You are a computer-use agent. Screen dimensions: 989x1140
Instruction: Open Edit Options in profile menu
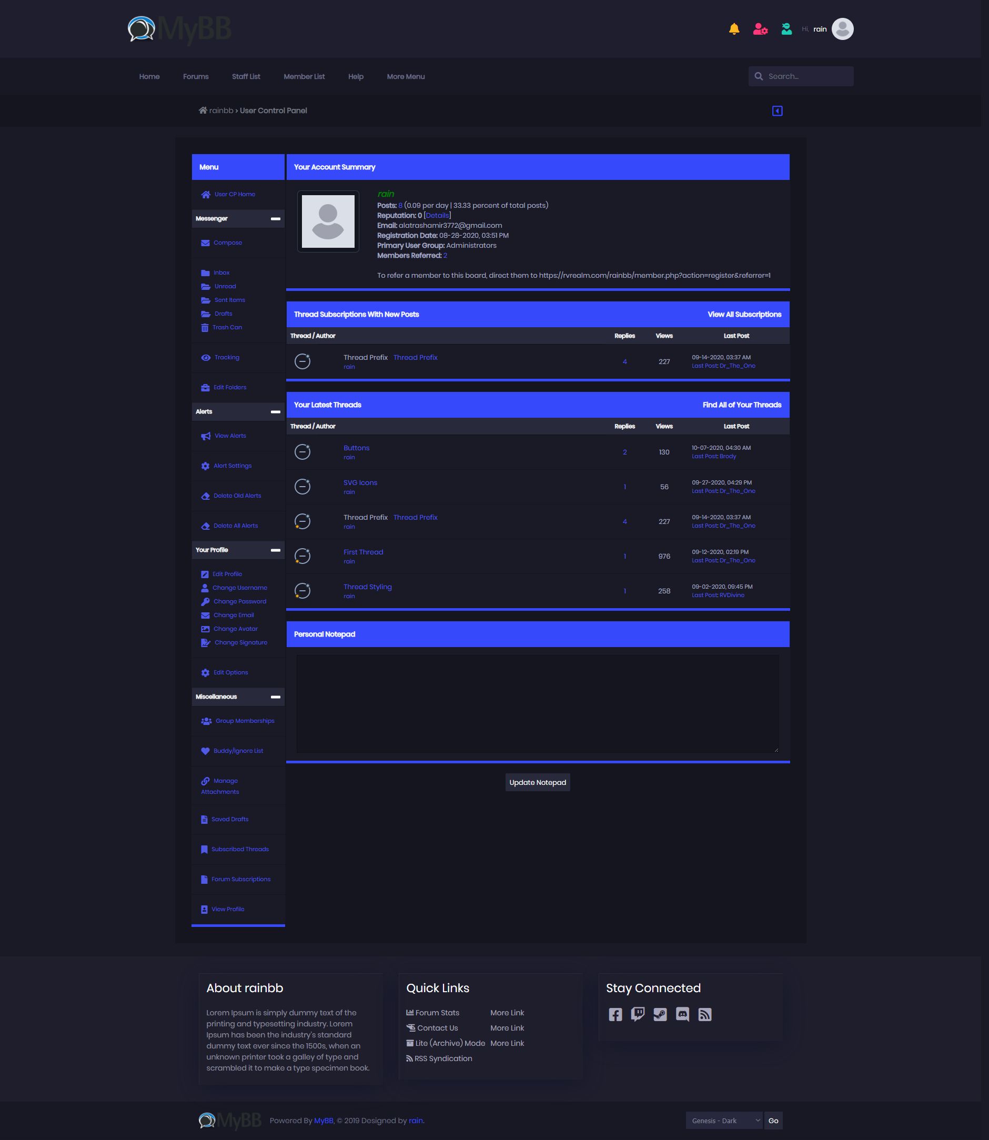231,673
